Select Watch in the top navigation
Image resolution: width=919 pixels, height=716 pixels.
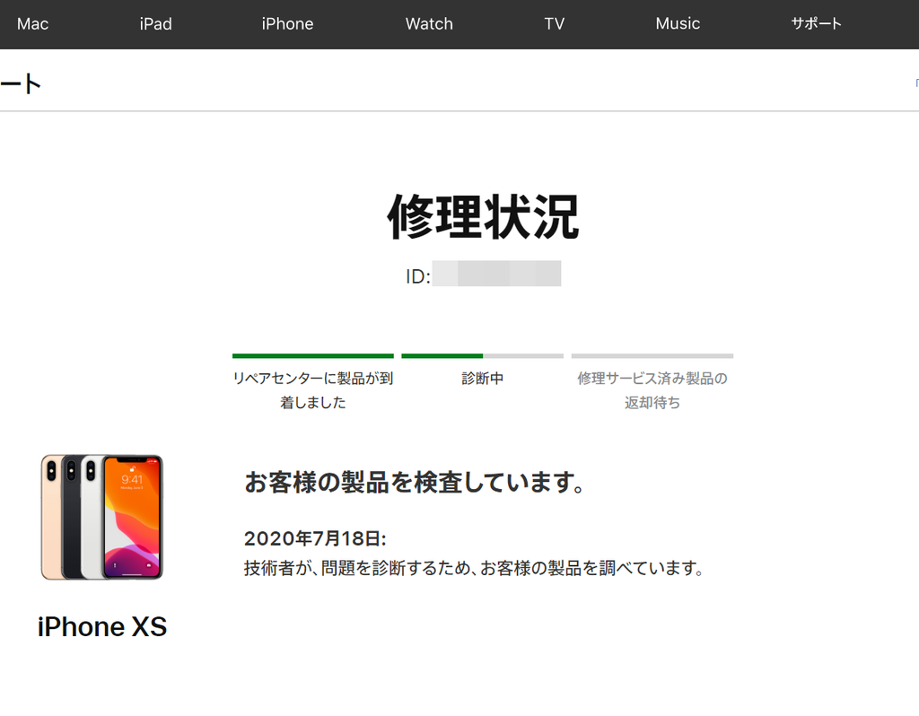429,24
